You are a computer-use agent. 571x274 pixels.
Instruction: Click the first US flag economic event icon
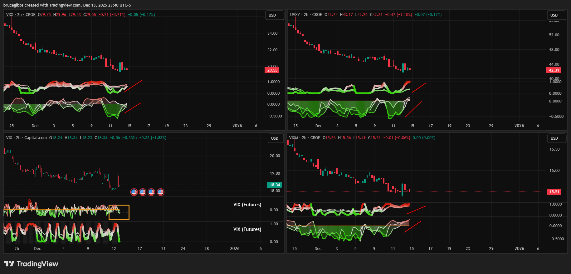(x=134, y=192)
